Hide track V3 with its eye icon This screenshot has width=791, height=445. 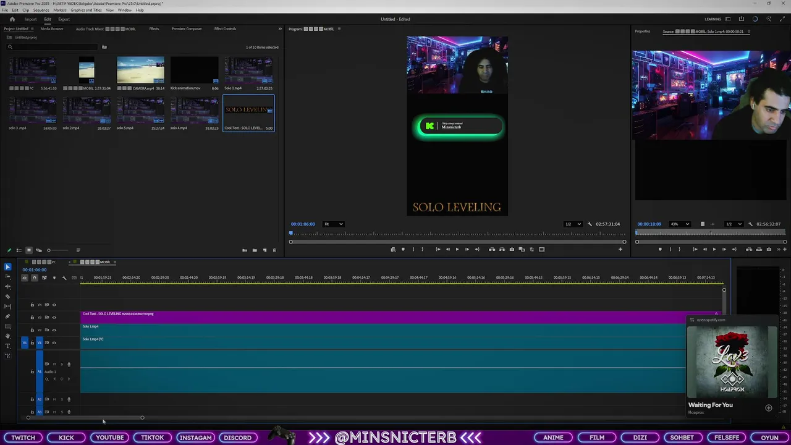pyautogui.click(x=54, y=317)
